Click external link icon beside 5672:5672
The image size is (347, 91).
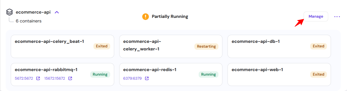coord(38,78)
